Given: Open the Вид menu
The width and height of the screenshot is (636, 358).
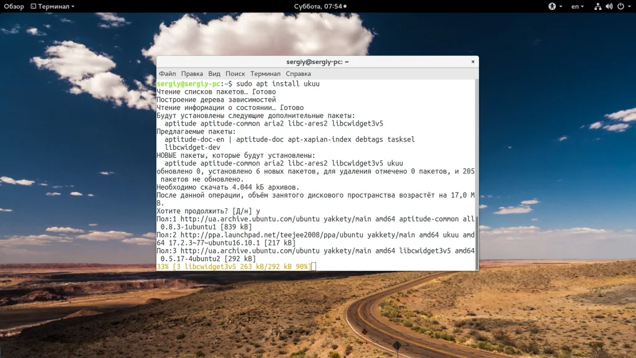Looking at the screenshot, I should point(214,74).
